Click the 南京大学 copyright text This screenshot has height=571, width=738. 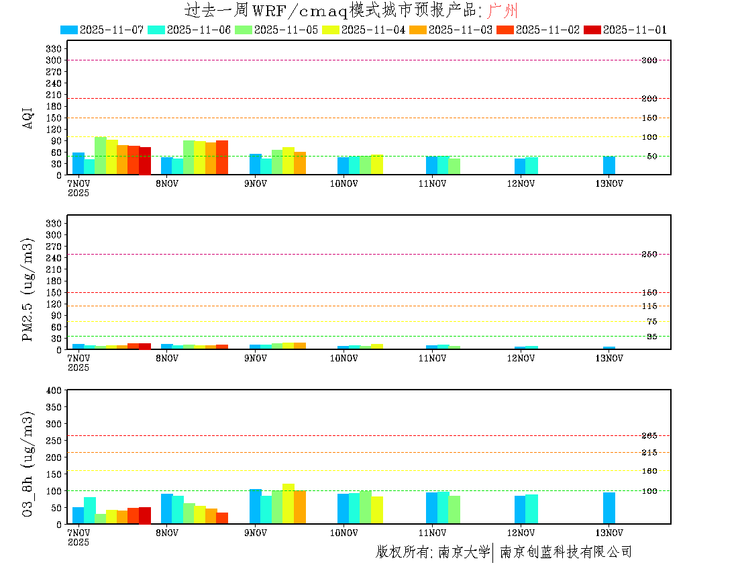pos(464,552)
